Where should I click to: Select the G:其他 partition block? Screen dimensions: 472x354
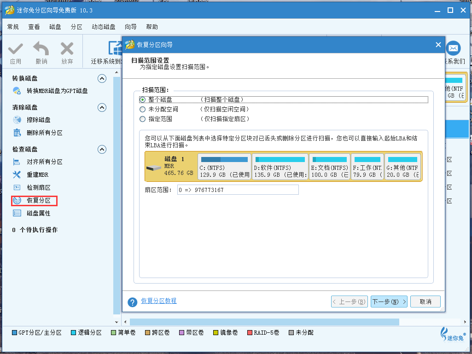tap(402, 167)
